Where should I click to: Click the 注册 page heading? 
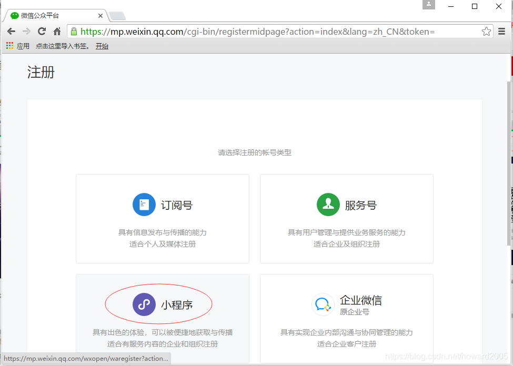click(41, 72)
